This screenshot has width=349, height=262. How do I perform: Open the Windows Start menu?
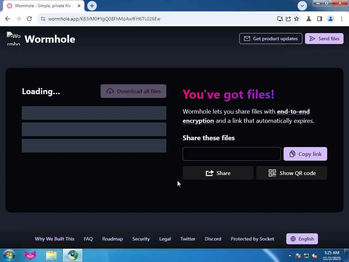[x=9, y=255]
